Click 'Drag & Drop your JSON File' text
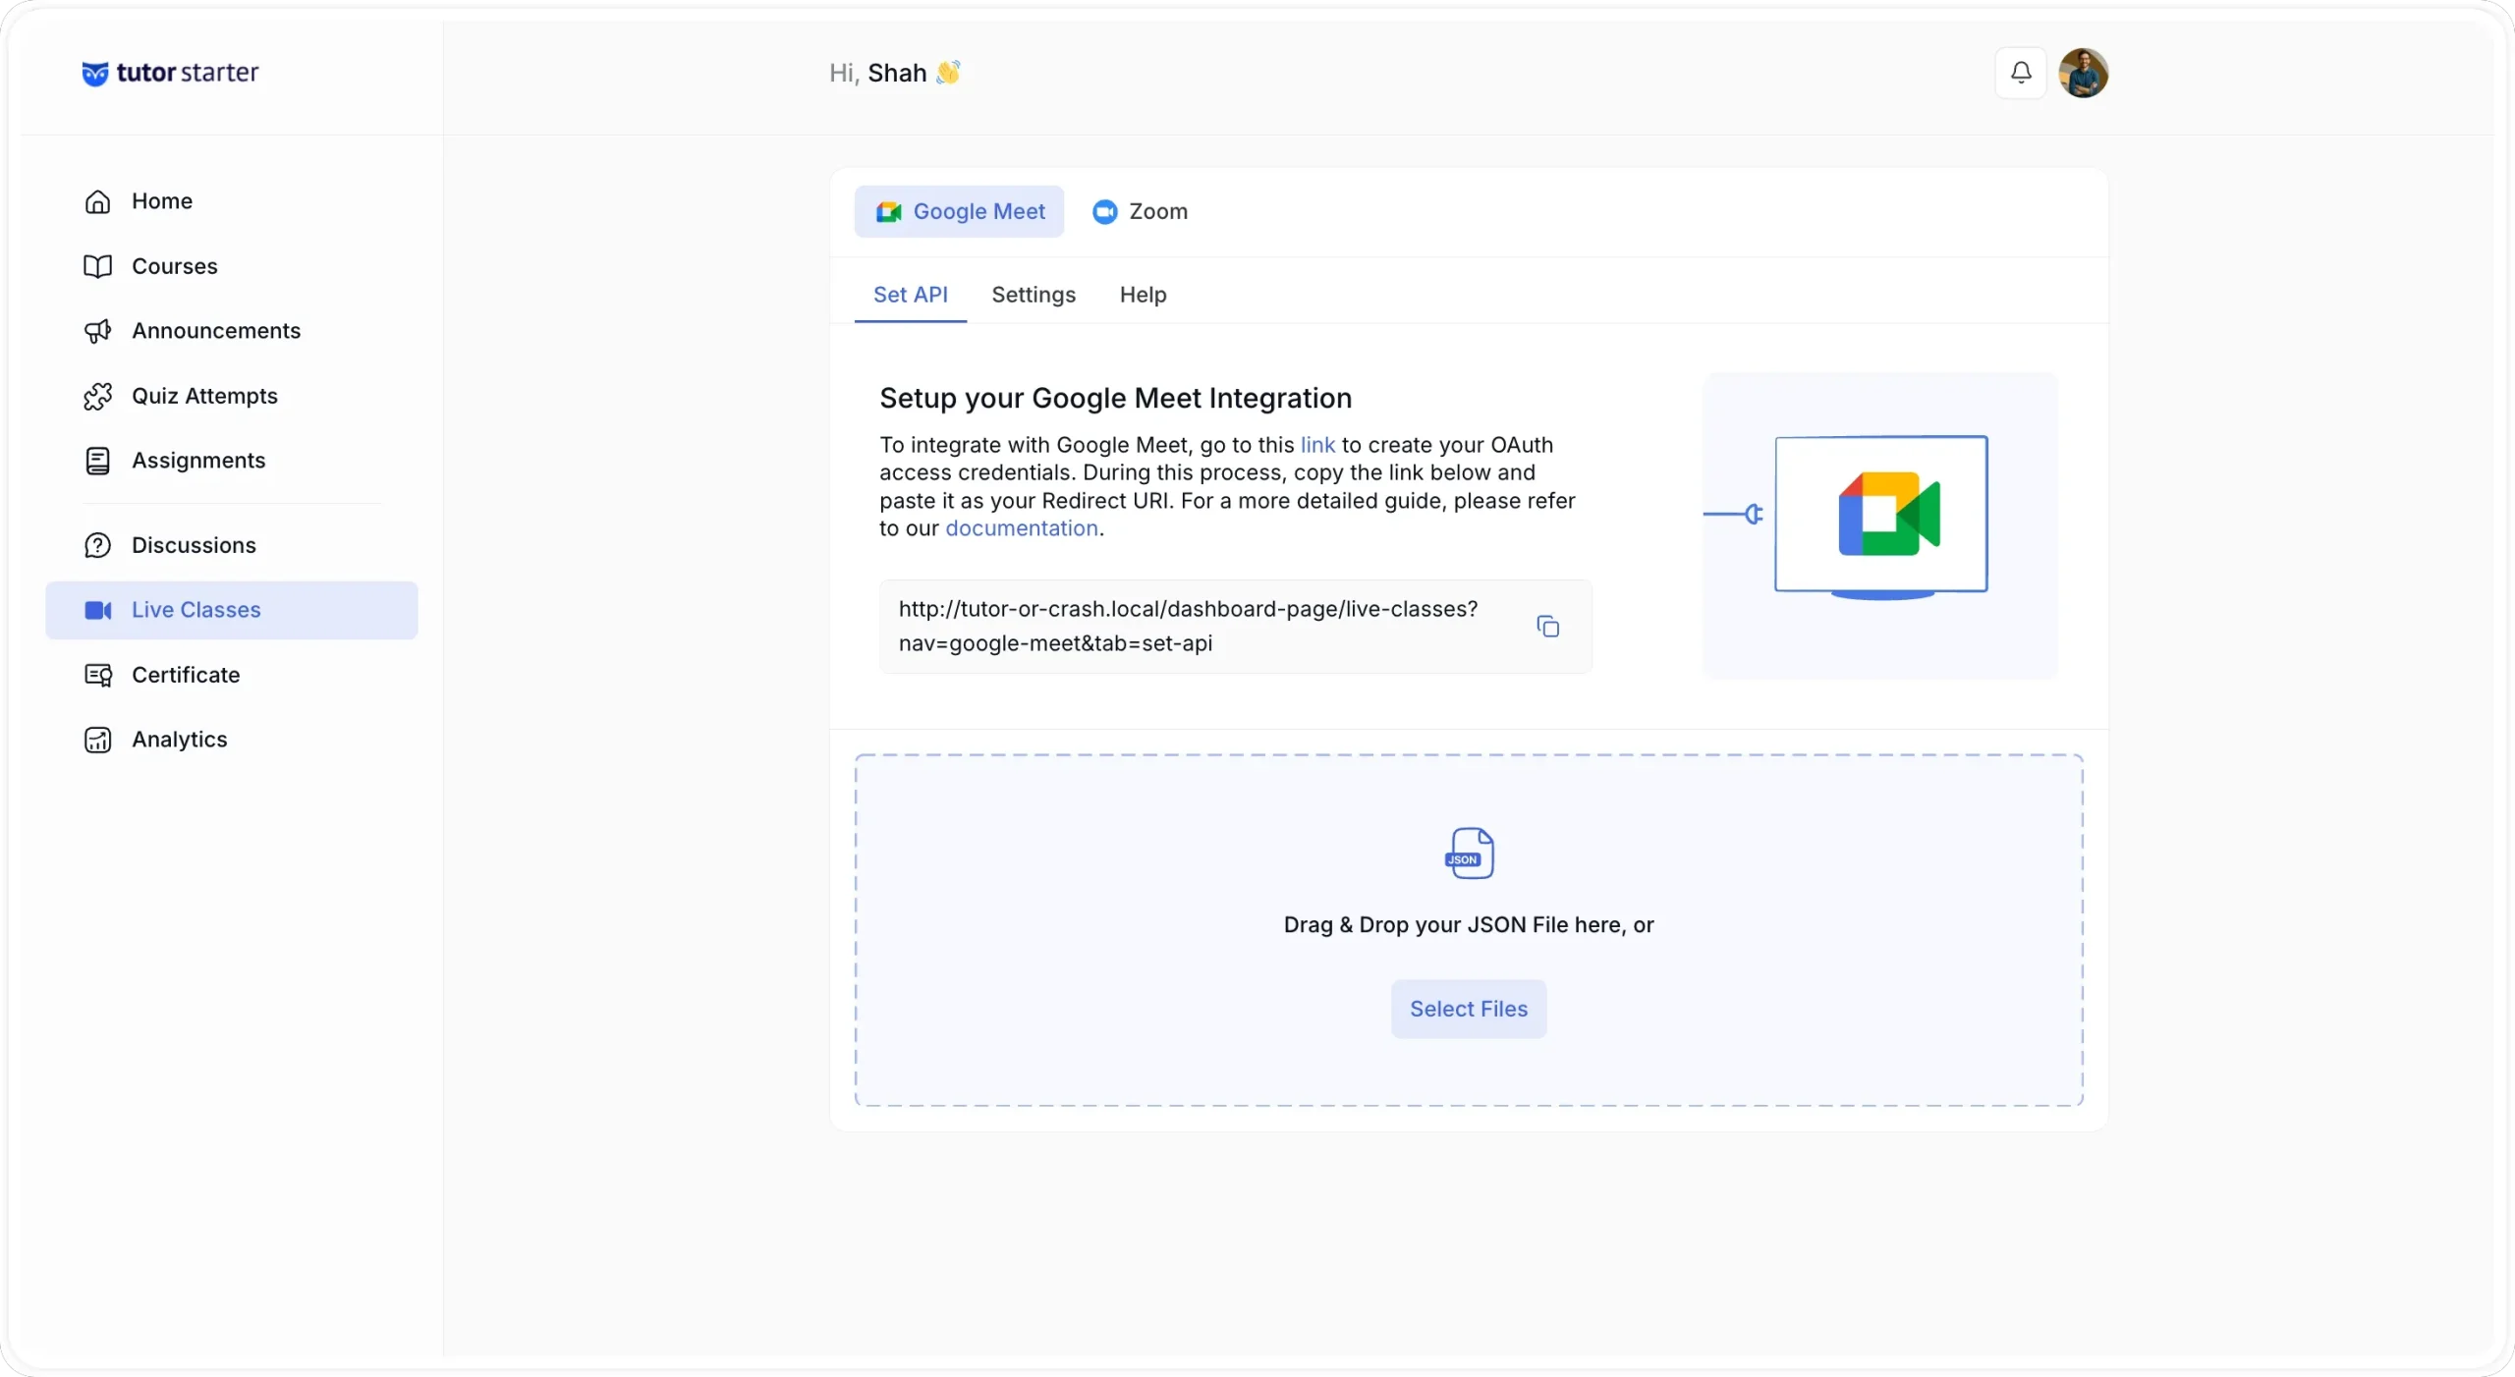The height and width of the screenshot is (1377, 2515). click(1469, 925)
